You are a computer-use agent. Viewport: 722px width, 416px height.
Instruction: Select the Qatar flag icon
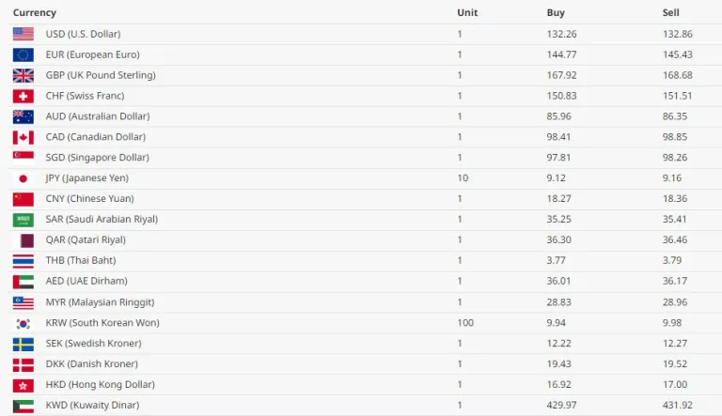pyautogui.click(x=24, y=240)
